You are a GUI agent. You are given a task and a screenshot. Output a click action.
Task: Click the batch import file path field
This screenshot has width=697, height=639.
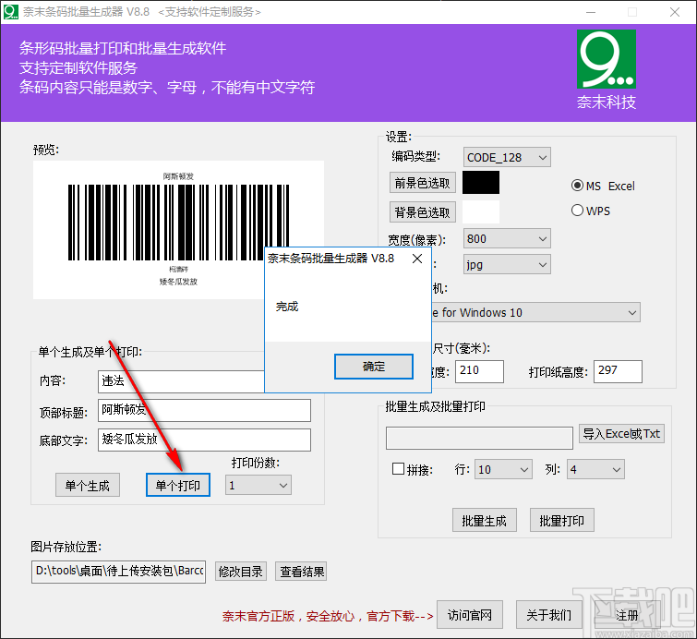tap(479, 438)
